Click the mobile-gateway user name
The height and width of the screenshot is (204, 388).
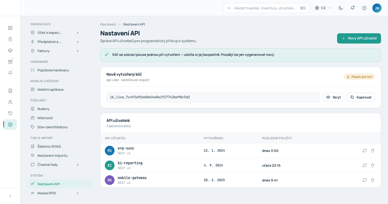[132, 178]
